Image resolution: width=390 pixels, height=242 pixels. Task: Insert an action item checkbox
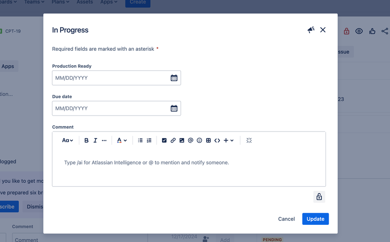(164, 141)
